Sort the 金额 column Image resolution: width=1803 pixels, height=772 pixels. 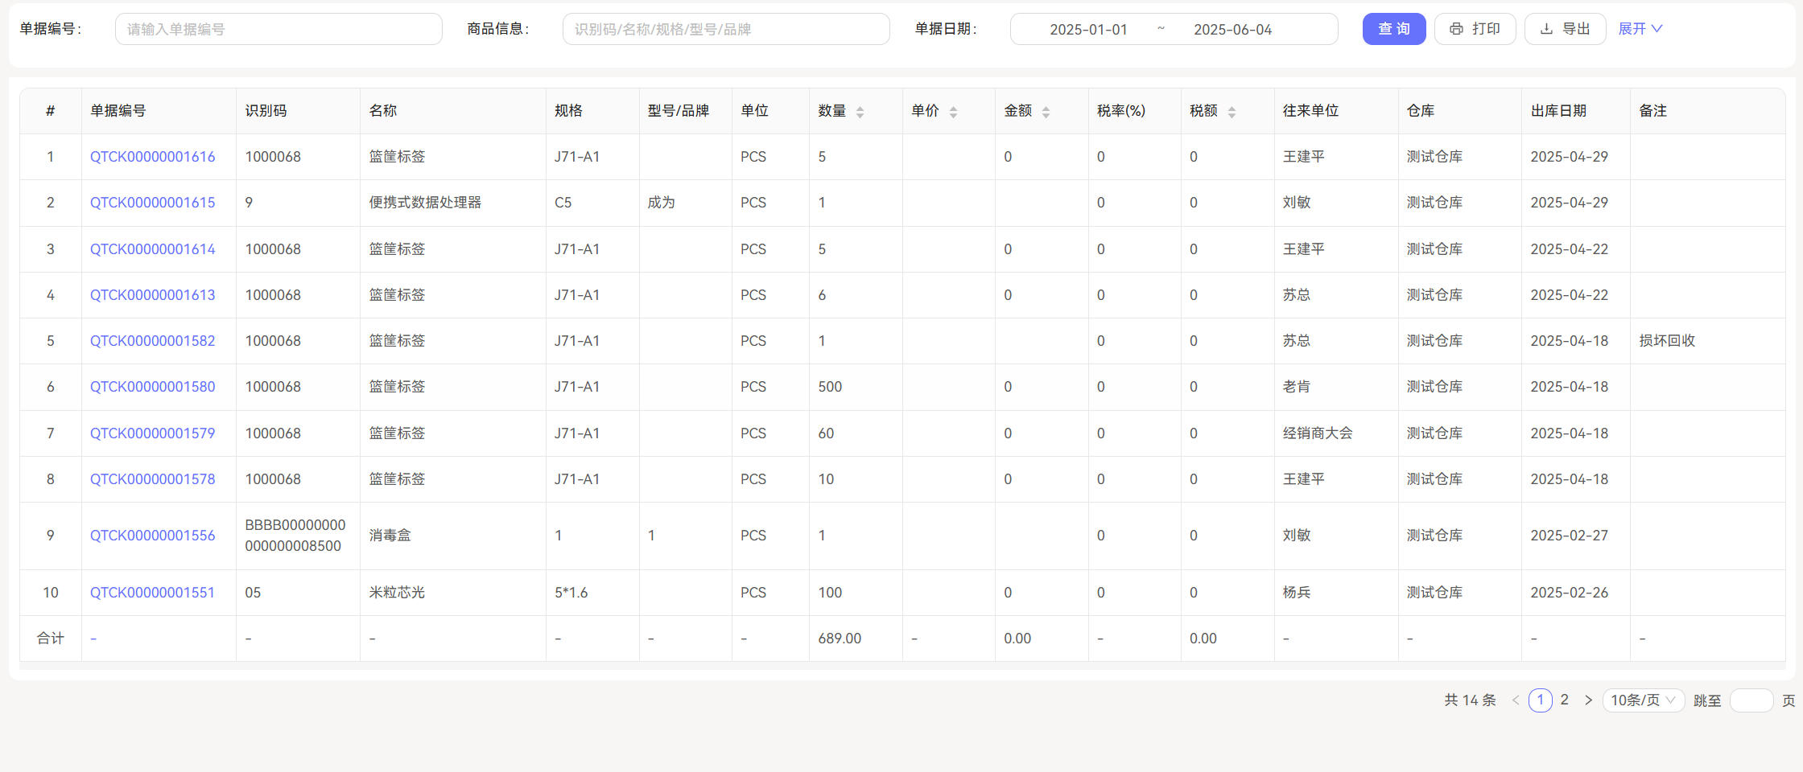tap(1046, 110)
